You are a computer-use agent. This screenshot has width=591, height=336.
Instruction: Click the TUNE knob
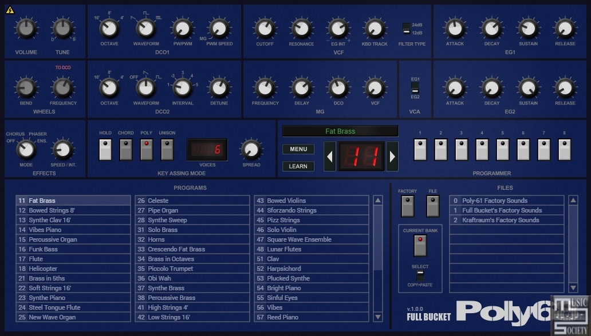[62, 28]
